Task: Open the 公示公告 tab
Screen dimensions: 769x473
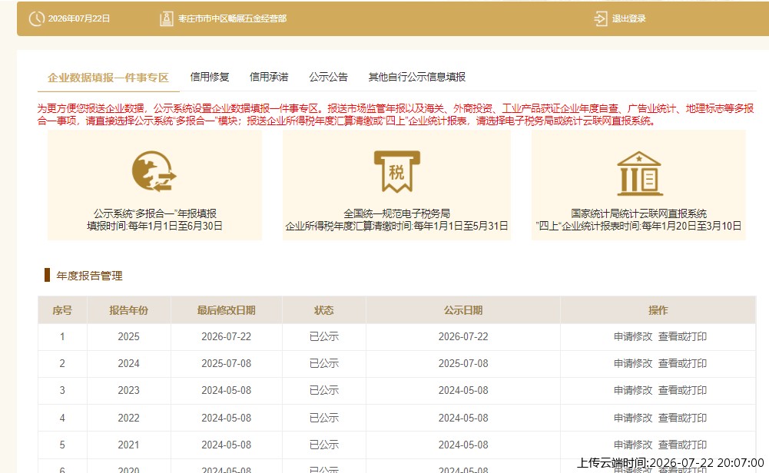Action: coord(328,77)
